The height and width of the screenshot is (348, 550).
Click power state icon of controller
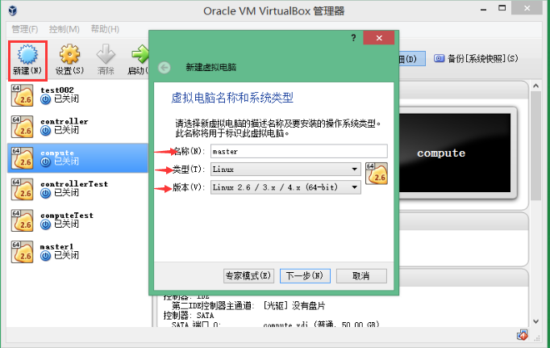tap(46, 131)
